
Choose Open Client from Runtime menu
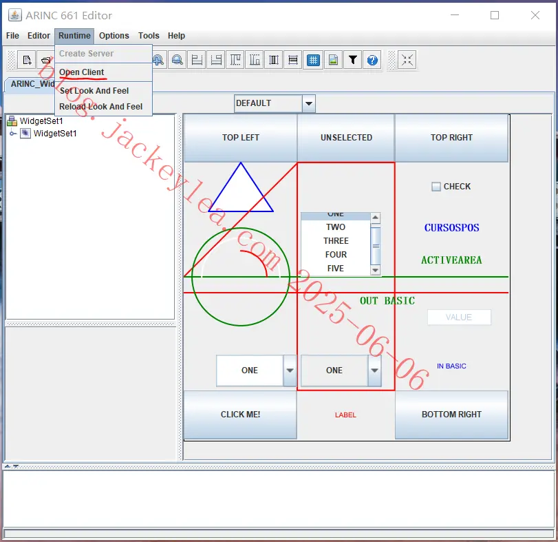(x=81, y=72)
